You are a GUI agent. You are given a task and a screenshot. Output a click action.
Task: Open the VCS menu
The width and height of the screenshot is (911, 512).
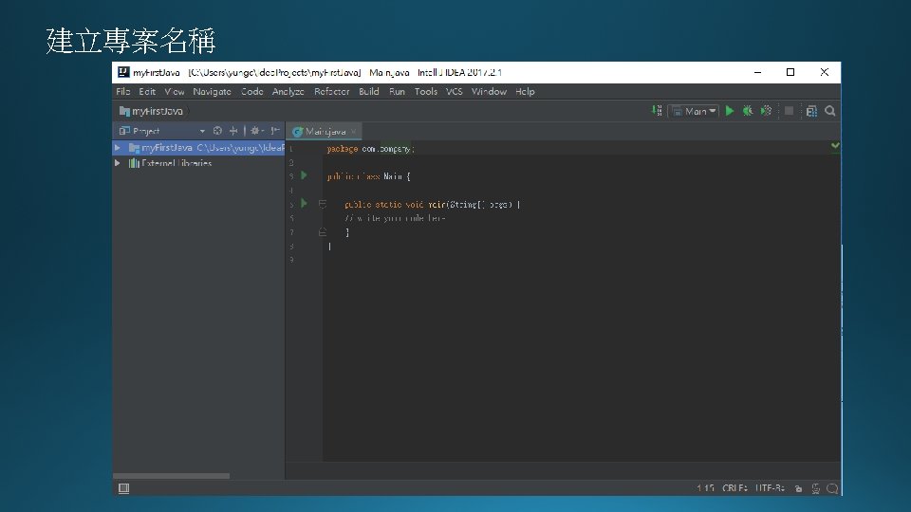point(455,92)
